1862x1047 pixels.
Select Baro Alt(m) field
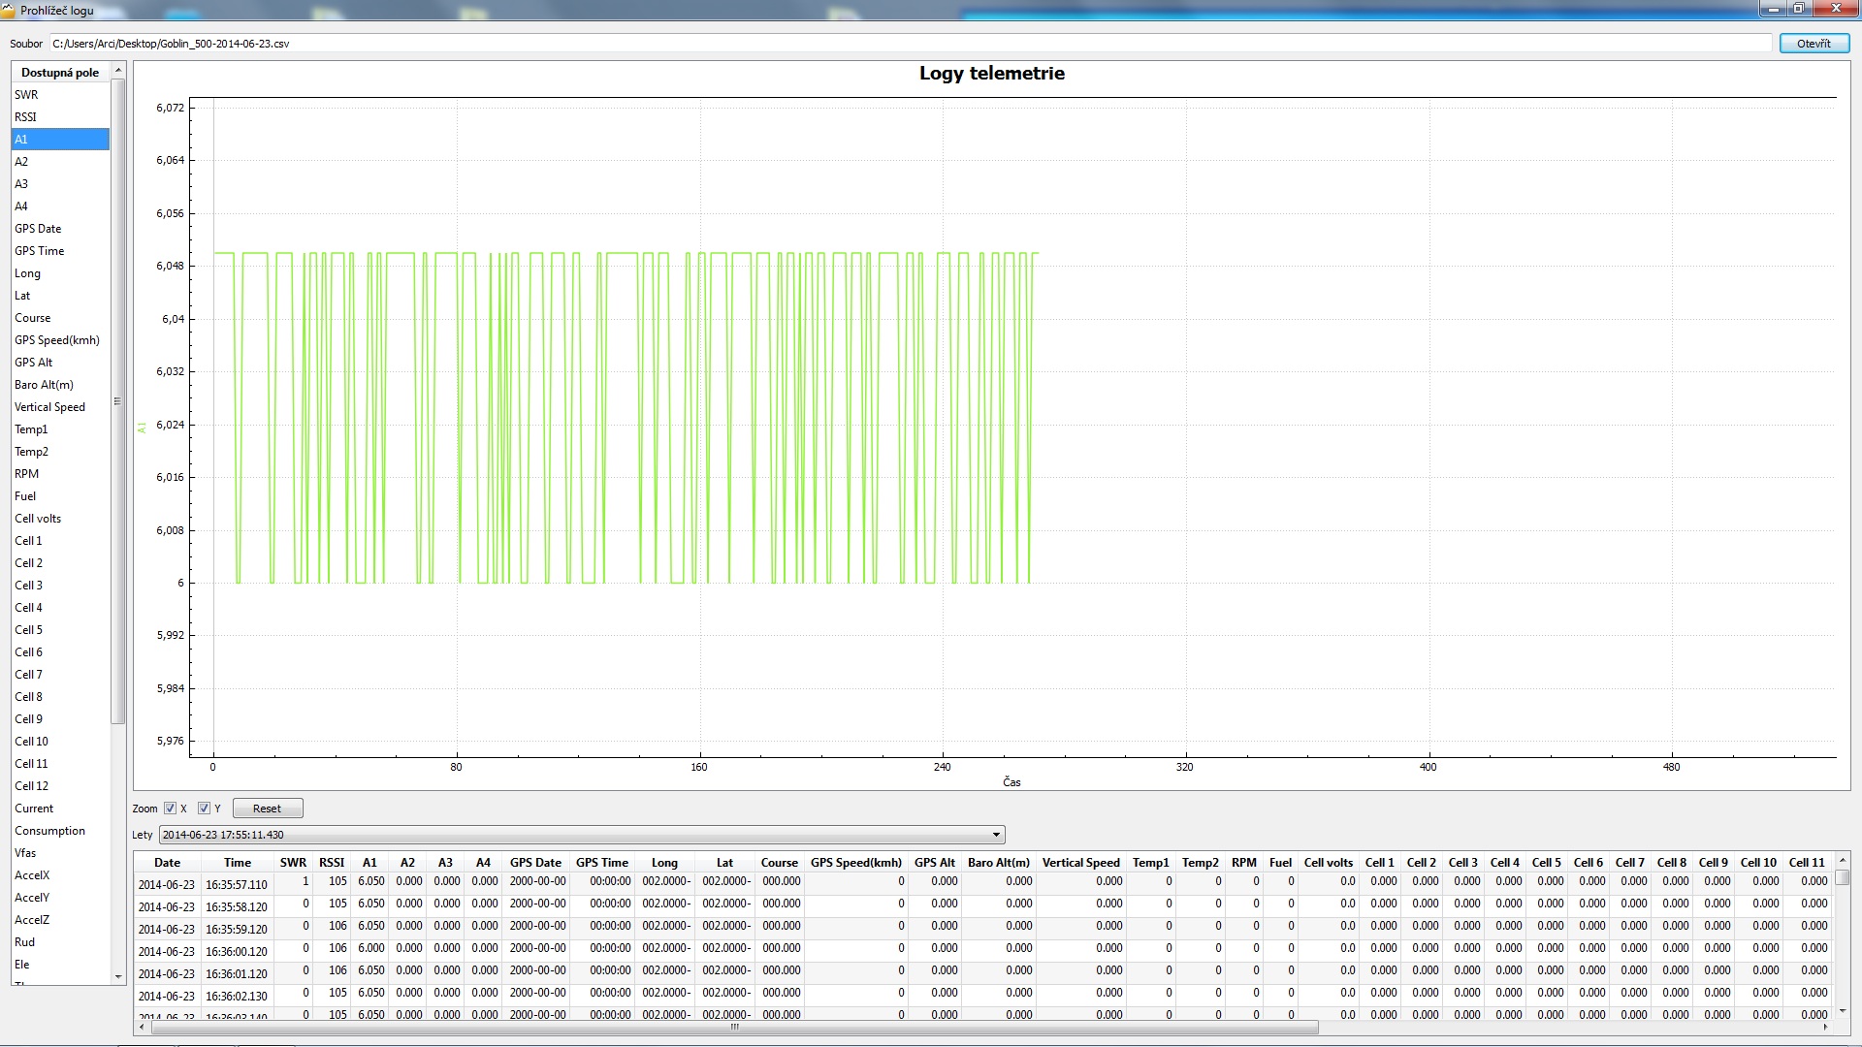44,385
